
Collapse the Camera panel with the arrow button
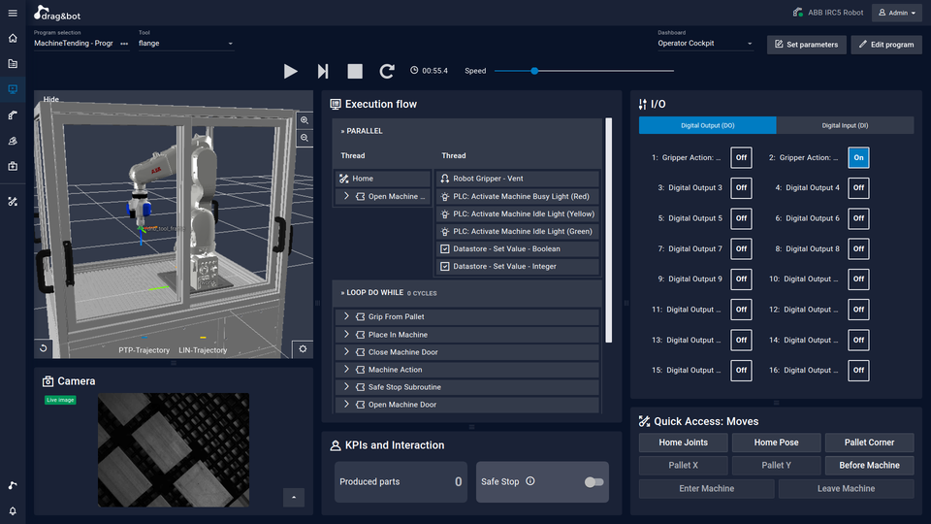(x=294, y=497)
